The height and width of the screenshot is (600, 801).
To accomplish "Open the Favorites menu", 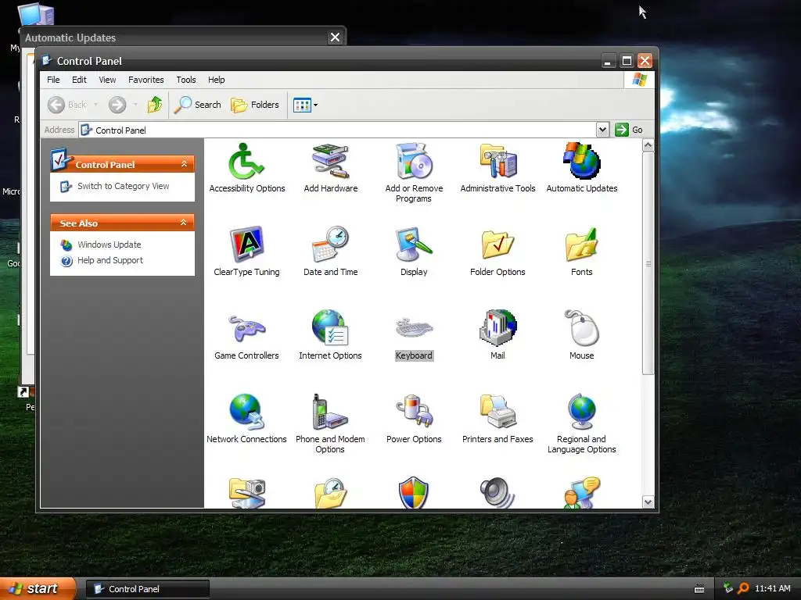I will coord(146,80).
